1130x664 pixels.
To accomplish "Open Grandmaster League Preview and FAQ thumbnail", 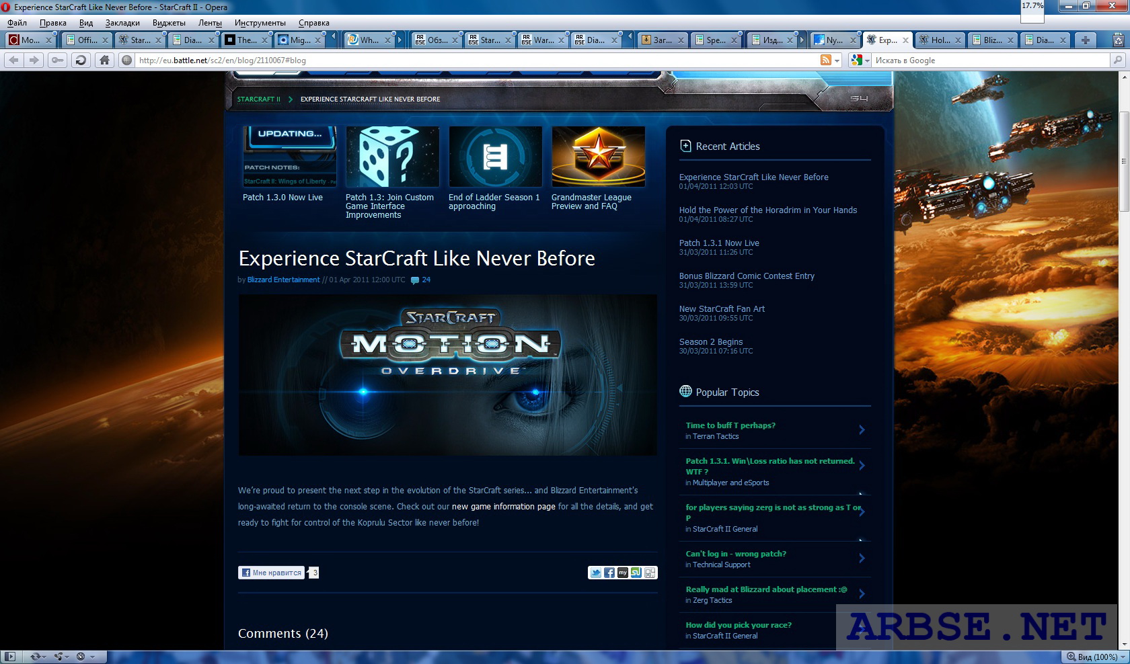I will 598,157.
